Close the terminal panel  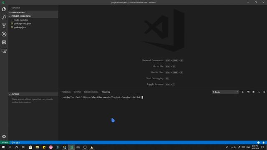pyautogui.click(x=264, y=92)
